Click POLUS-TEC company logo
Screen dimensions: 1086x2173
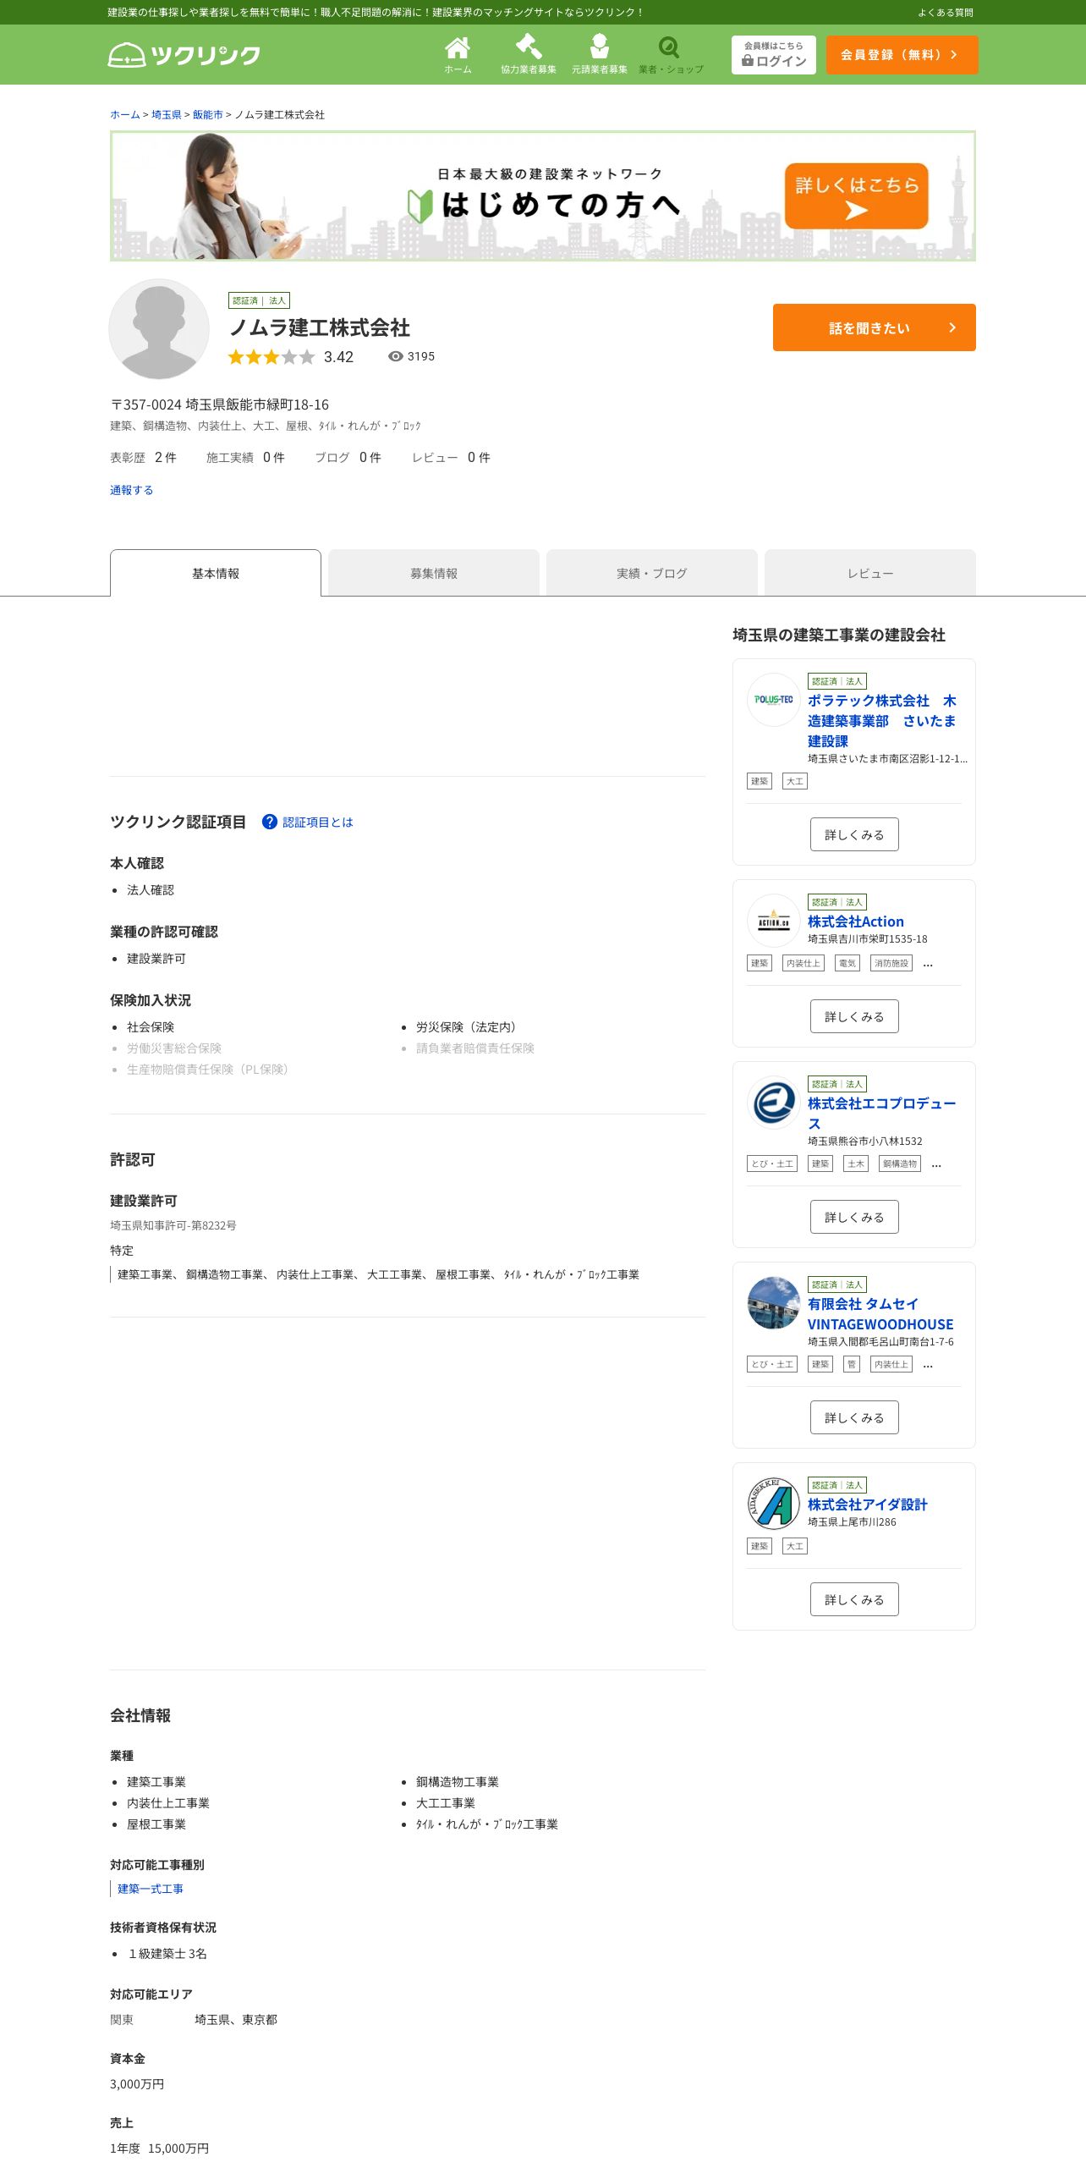coord(774,700)
